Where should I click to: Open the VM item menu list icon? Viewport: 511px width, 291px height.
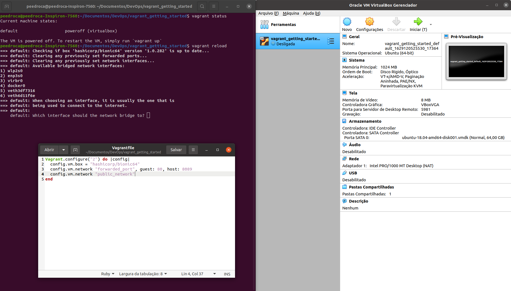coord(331,41)
